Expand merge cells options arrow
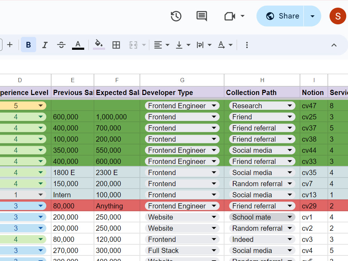Screen dimensions: 348x261 144,45
